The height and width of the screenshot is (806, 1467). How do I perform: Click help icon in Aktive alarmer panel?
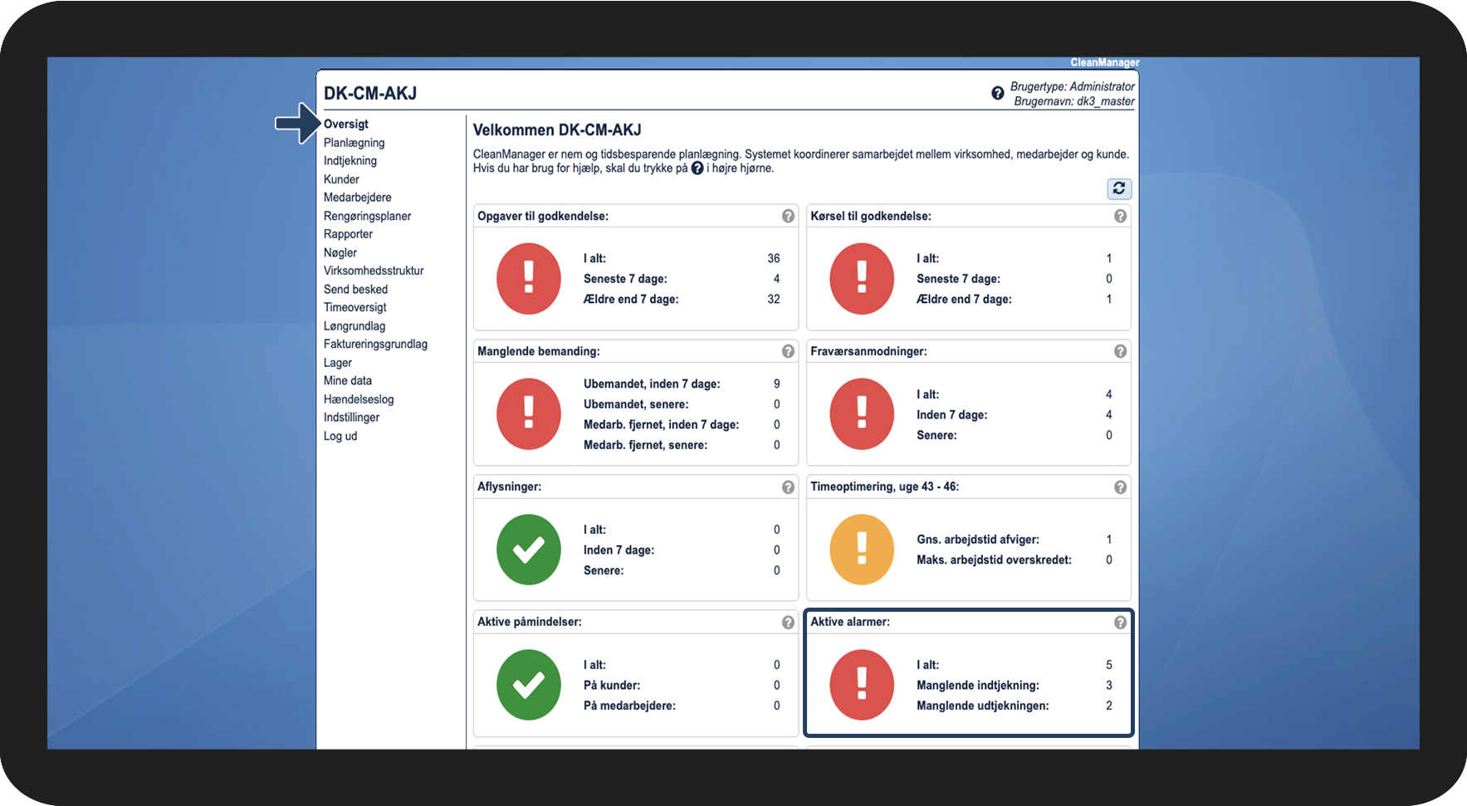[x=1120, y=623]
